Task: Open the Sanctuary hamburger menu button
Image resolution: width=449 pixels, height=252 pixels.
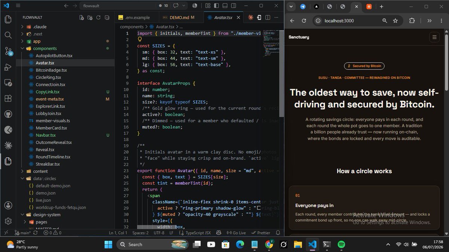Action: (x=434, y=37)
